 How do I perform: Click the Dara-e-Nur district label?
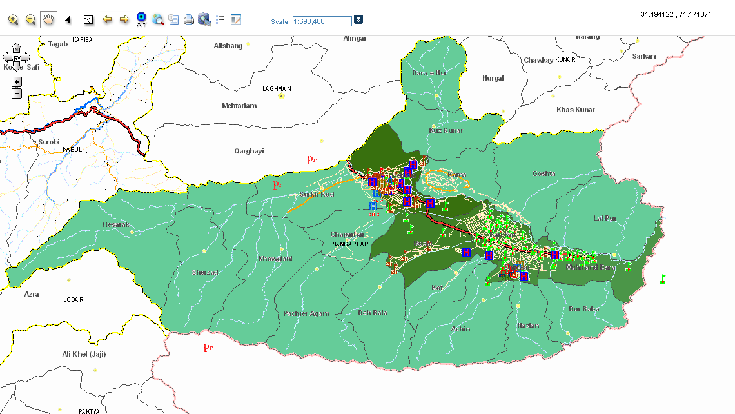click(429, 73)
